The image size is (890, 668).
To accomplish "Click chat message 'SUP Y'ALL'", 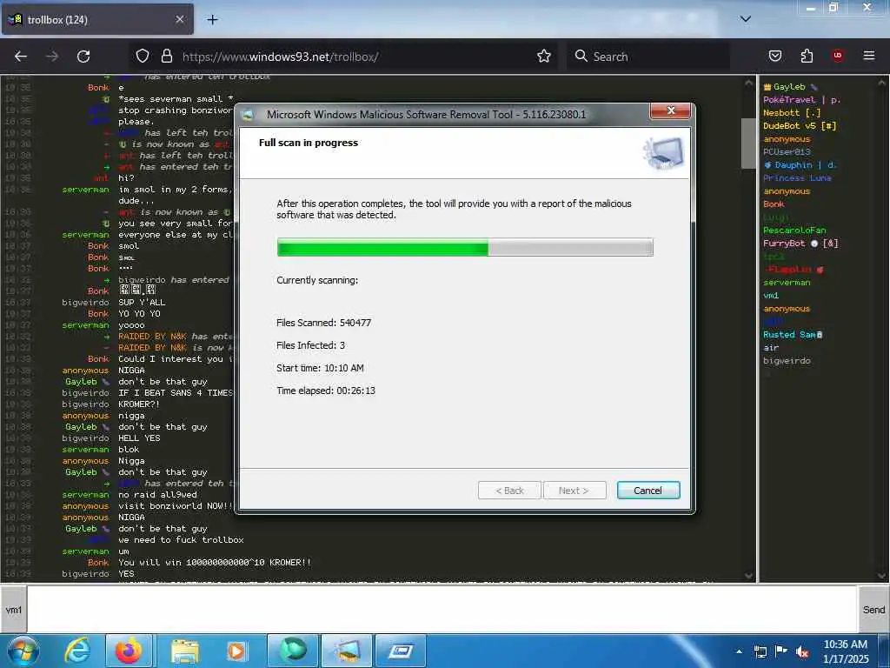I will click(x=142, y=302).
